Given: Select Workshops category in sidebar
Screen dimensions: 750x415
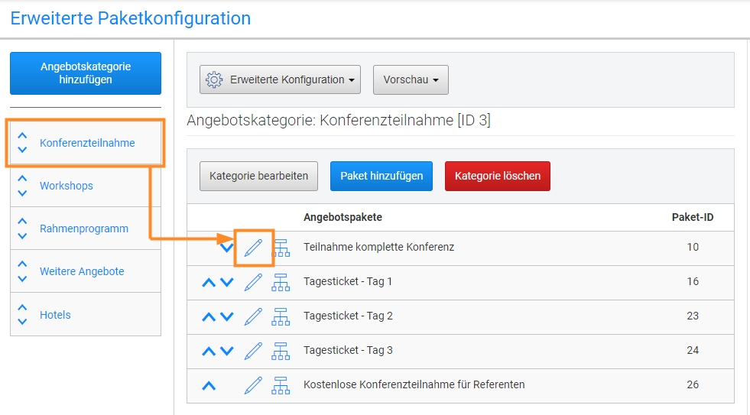Looking at the screenshot, I should (67, 186).
